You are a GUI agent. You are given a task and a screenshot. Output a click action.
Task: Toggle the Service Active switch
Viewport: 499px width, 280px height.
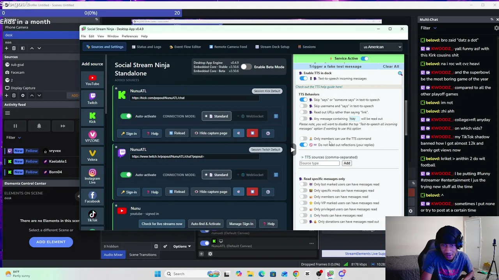[365, 58]
